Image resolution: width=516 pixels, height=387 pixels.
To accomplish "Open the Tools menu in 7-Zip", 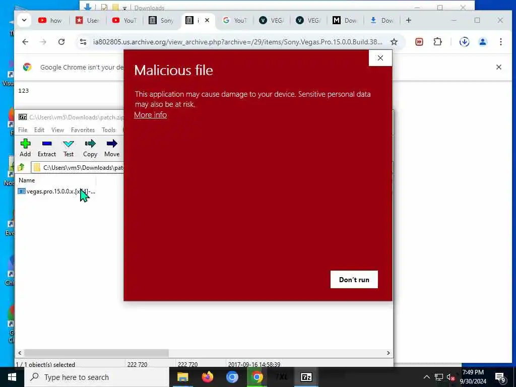I will pyautogui.click(x=109, y=130).
